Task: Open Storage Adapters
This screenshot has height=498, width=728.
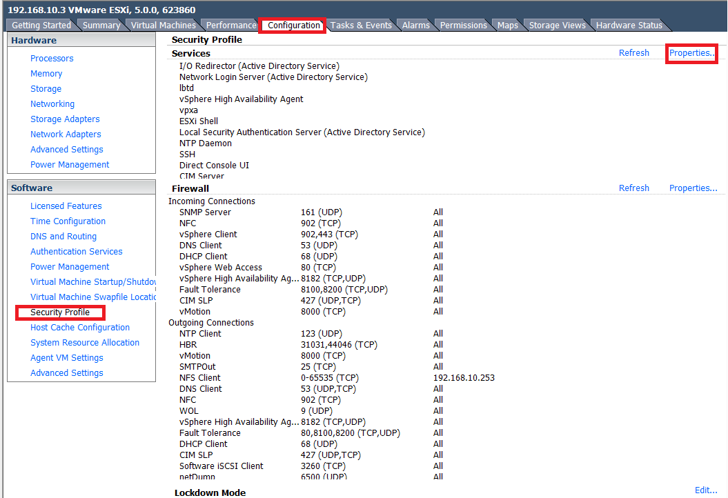Action: pyautogui.click(x=65, y=119)
